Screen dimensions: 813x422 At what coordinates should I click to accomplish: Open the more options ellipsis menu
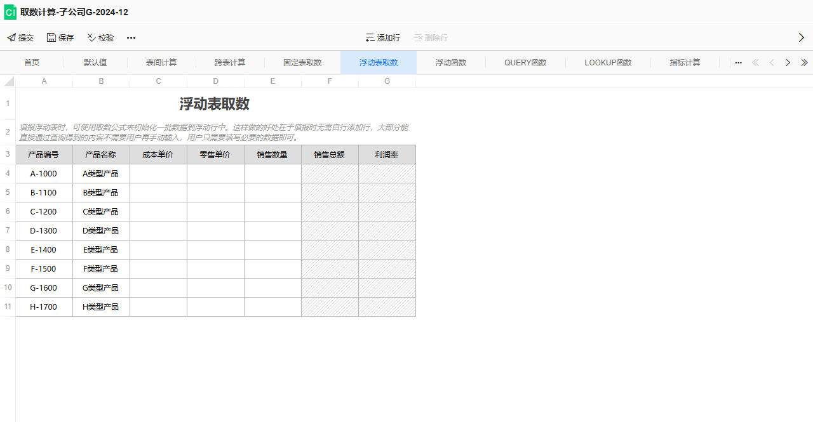click(x=131, y=37)
